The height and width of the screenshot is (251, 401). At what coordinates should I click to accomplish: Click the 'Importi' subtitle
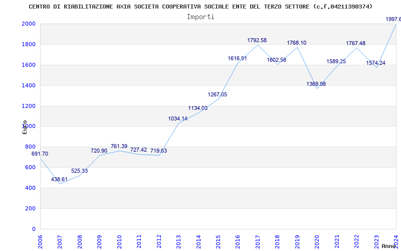(x=200, y=17)
